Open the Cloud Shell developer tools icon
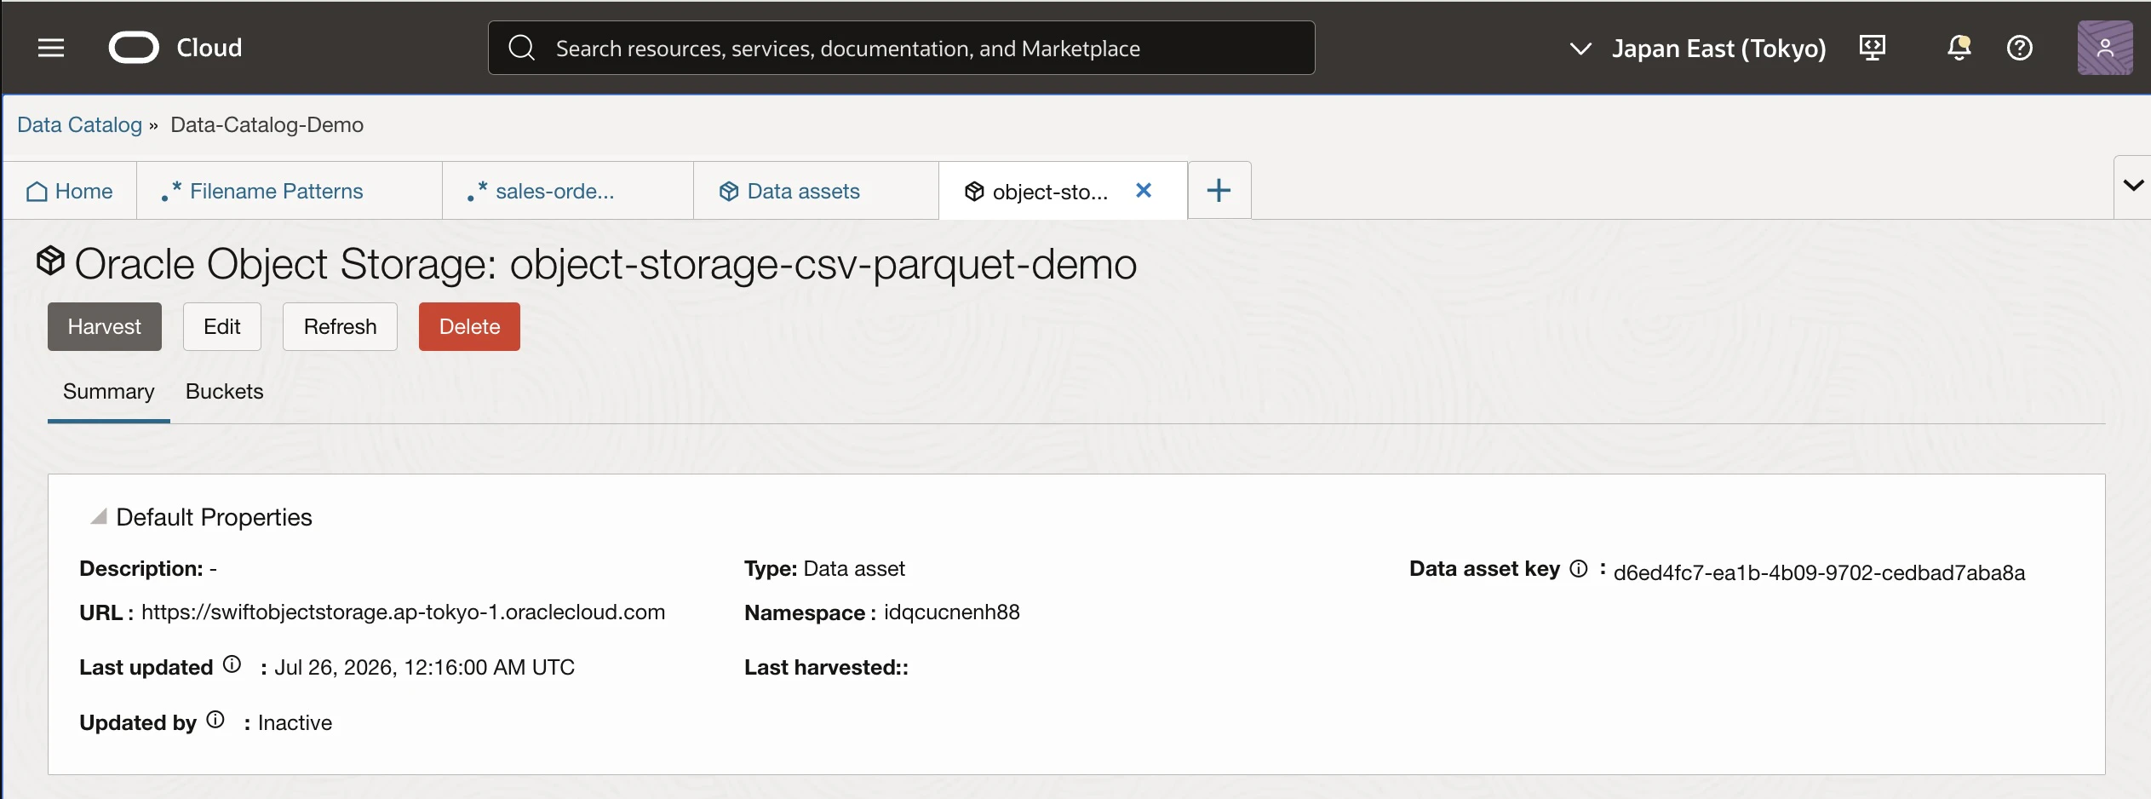 [x=1872, y=48]
